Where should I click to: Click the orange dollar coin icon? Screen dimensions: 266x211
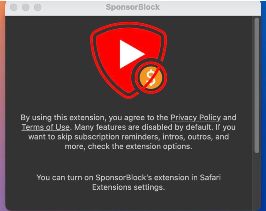150,78
